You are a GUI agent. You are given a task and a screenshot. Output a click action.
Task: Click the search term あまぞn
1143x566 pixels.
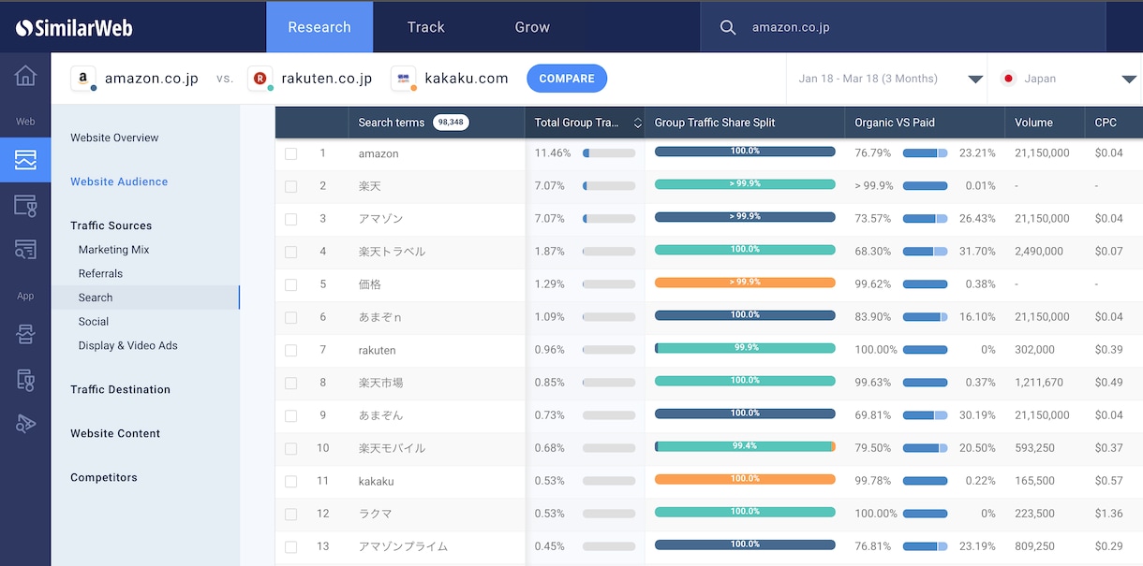pyautogui.click(x=379, y=317)
